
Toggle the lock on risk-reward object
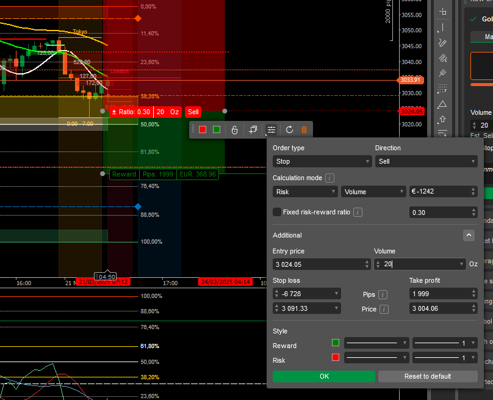point(234,129)
